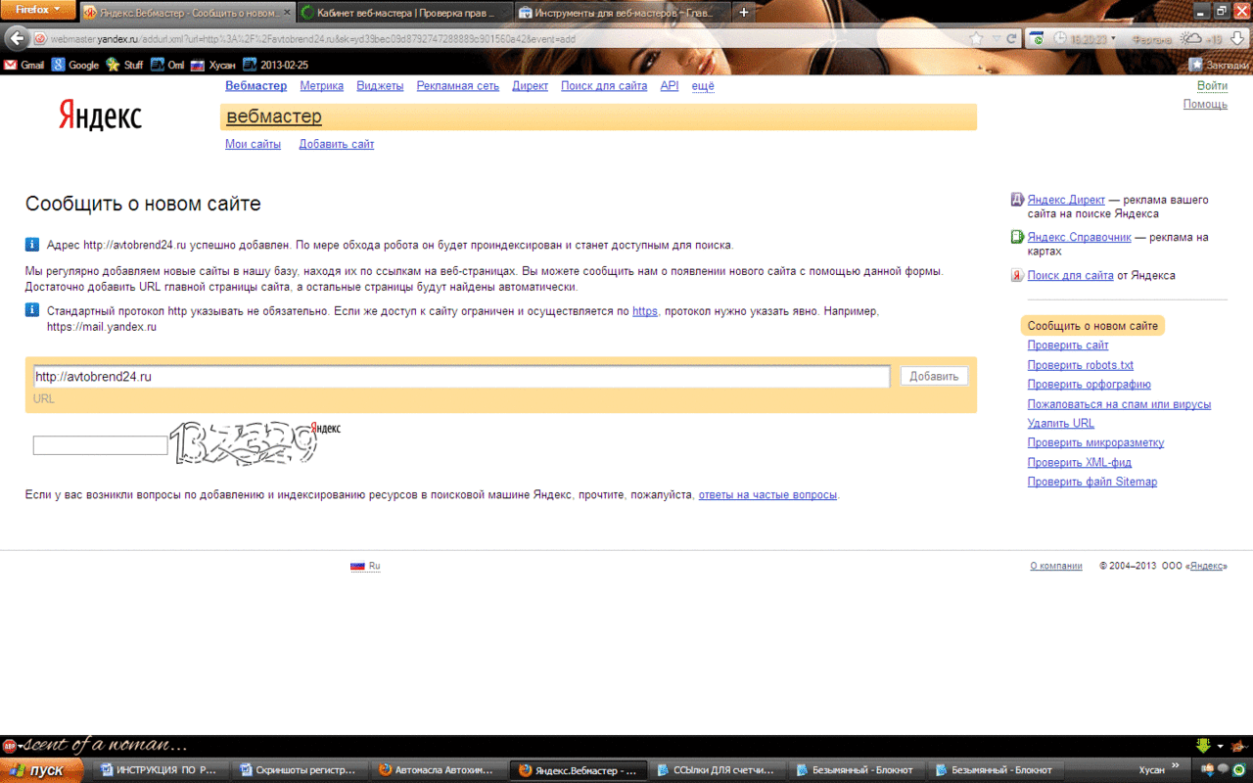Close the Яндекс.Вебмастер tab
Image resolution: width=1253 pixels, height=783 pixels.
pyautogui.click(x=287, y=13)
